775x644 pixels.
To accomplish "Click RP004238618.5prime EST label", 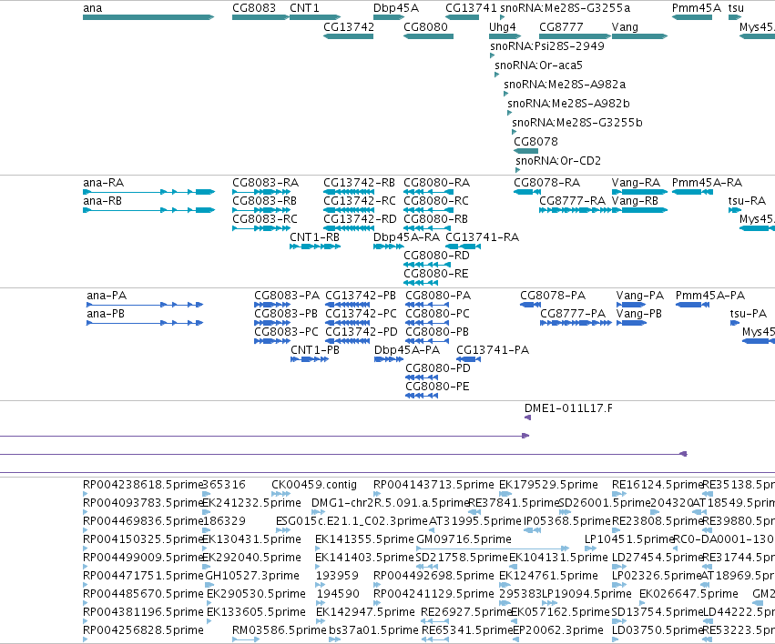I will pos(143,485).
